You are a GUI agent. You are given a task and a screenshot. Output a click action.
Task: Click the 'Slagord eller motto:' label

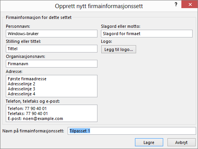pyautogui.click(x=121, y=26)
